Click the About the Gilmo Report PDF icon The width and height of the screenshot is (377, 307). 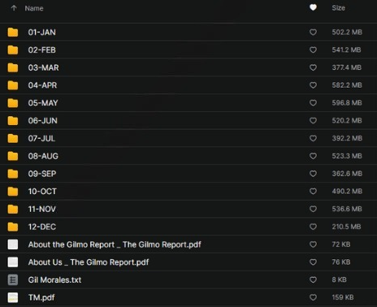13,244
